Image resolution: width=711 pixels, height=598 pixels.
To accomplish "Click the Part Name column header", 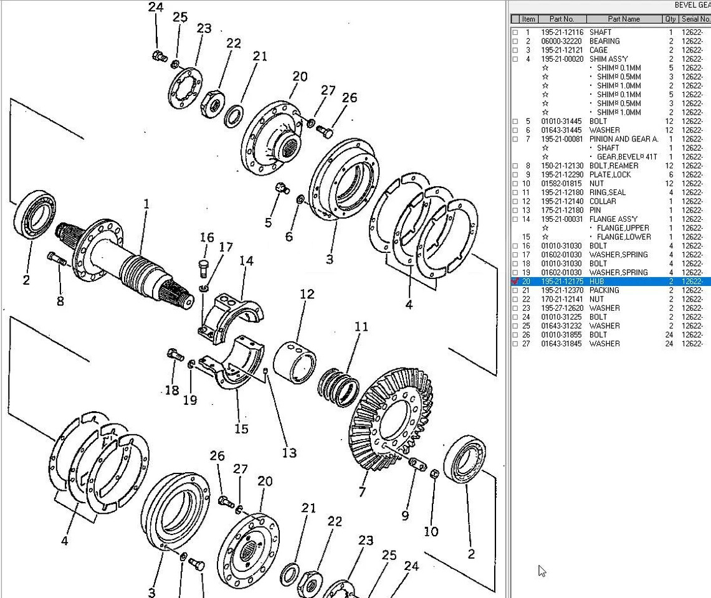I will 624,19.
